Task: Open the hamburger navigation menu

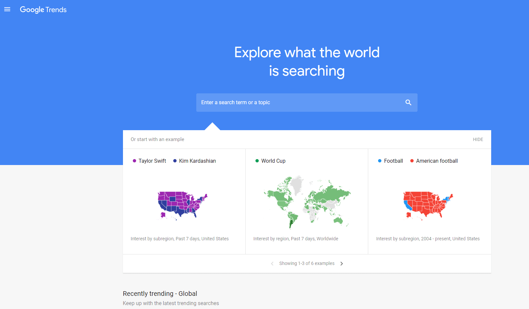Action: (7, 10)
